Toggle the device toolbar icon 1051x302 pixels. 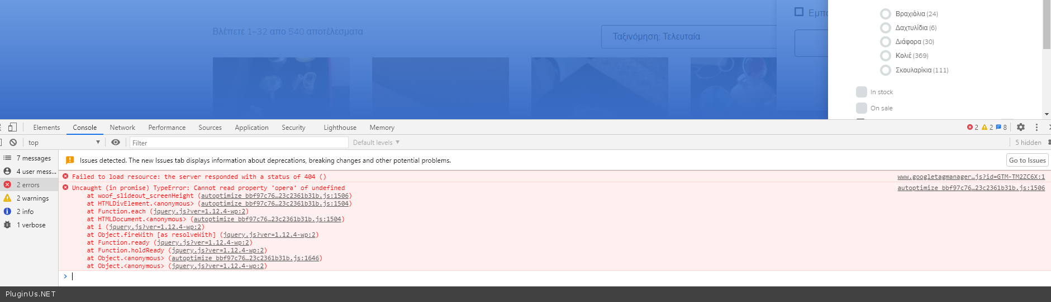click(12, 127)
